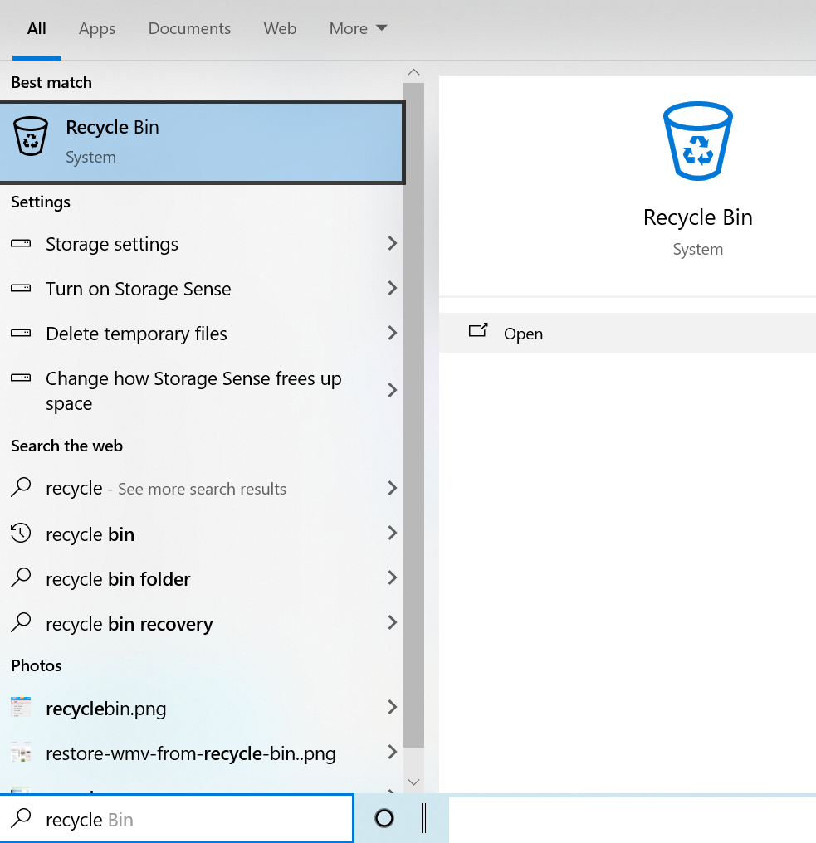
Task: Switch to the All tab
Action: 37,28
